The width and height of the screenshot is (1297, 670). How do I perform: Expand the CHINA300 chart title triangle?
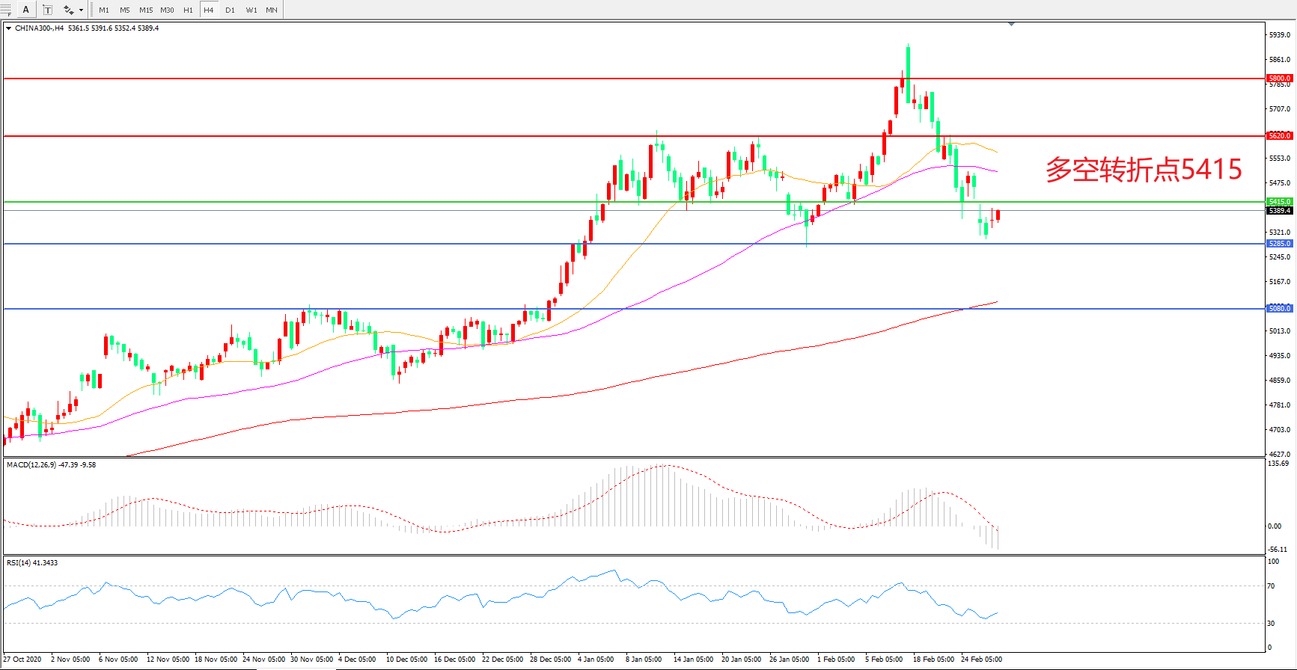[8, 28]
